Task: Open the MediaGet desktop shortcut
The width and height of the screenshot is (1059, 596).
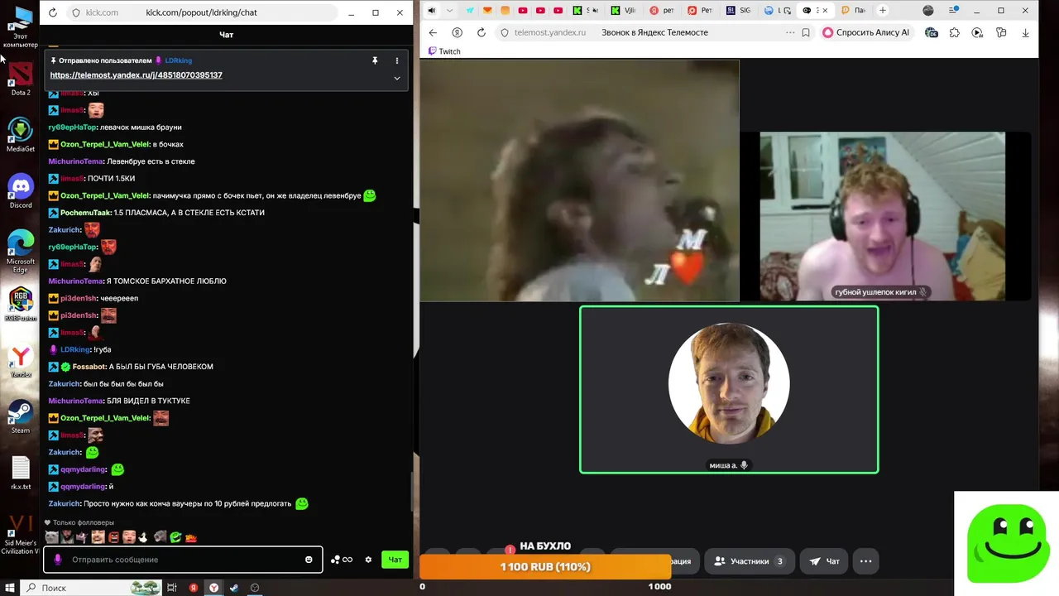Action: pyautogui.click(x=21, y=134)
